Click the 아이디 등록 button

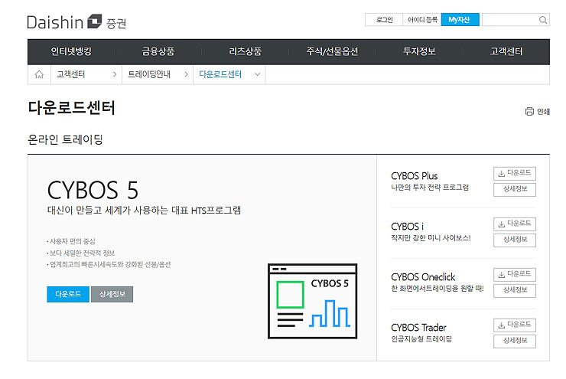pos(422,20)
